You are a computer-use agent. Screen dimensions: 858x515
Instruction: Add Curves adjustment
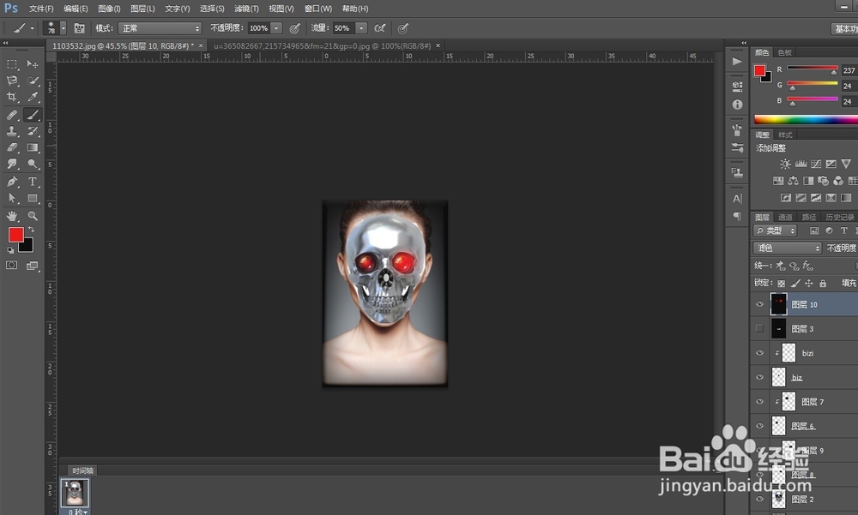816,164
